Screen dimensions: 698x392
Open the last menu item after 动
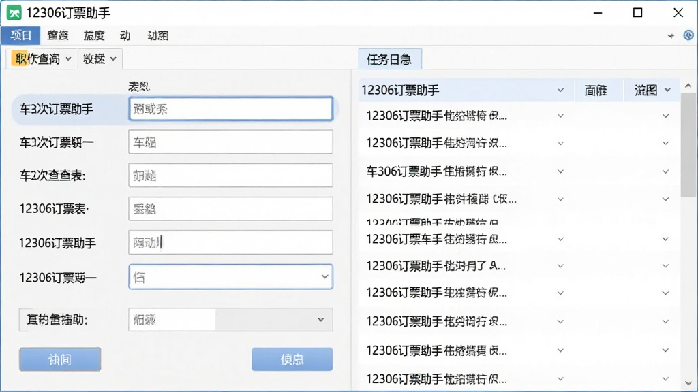[157, 35]
